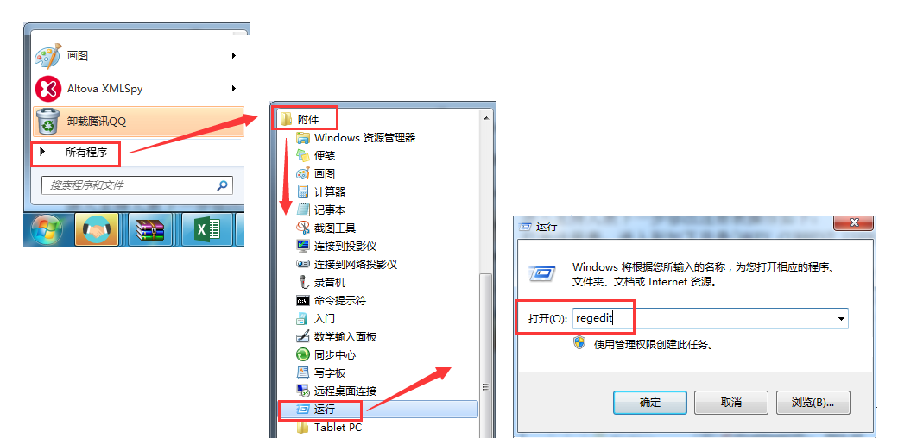Image resolution: width=898 pixels, height=438 pixels.
Task: Expand the 画图 submenu arrow
Action: pos(234,55)
